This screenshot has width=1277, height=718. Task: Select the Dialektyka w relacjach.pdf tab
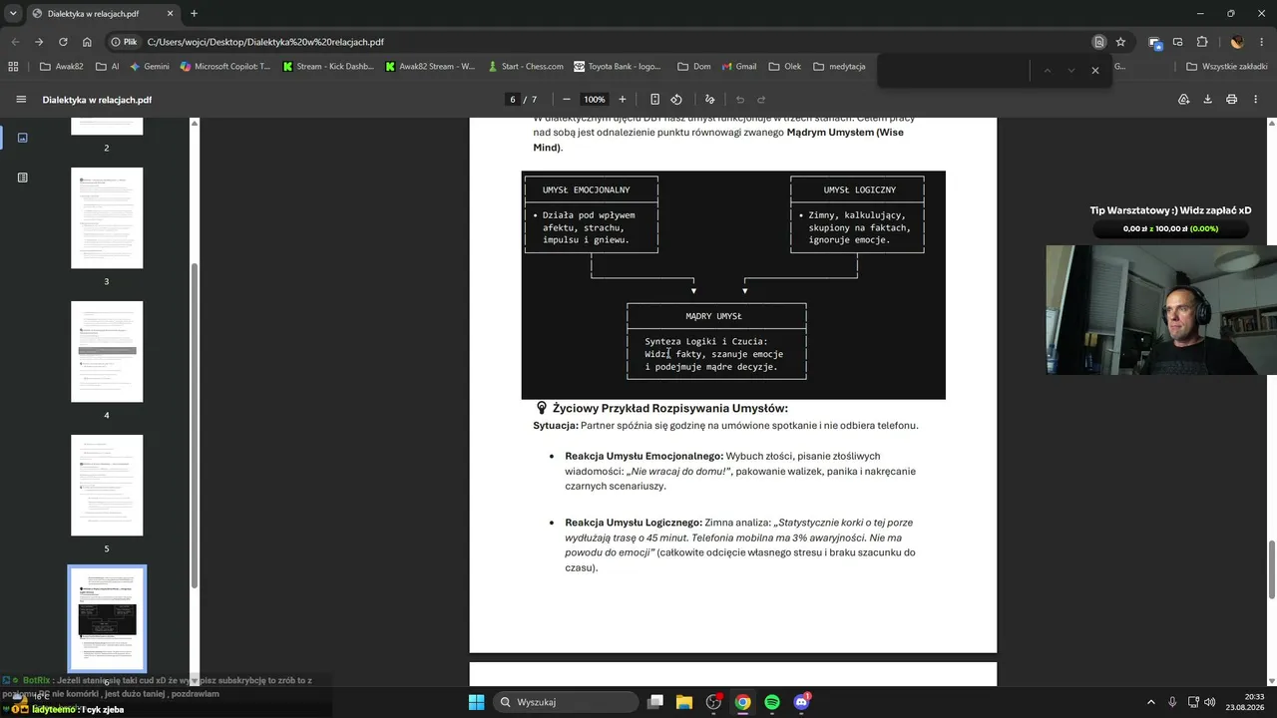(x=102, y=14)
